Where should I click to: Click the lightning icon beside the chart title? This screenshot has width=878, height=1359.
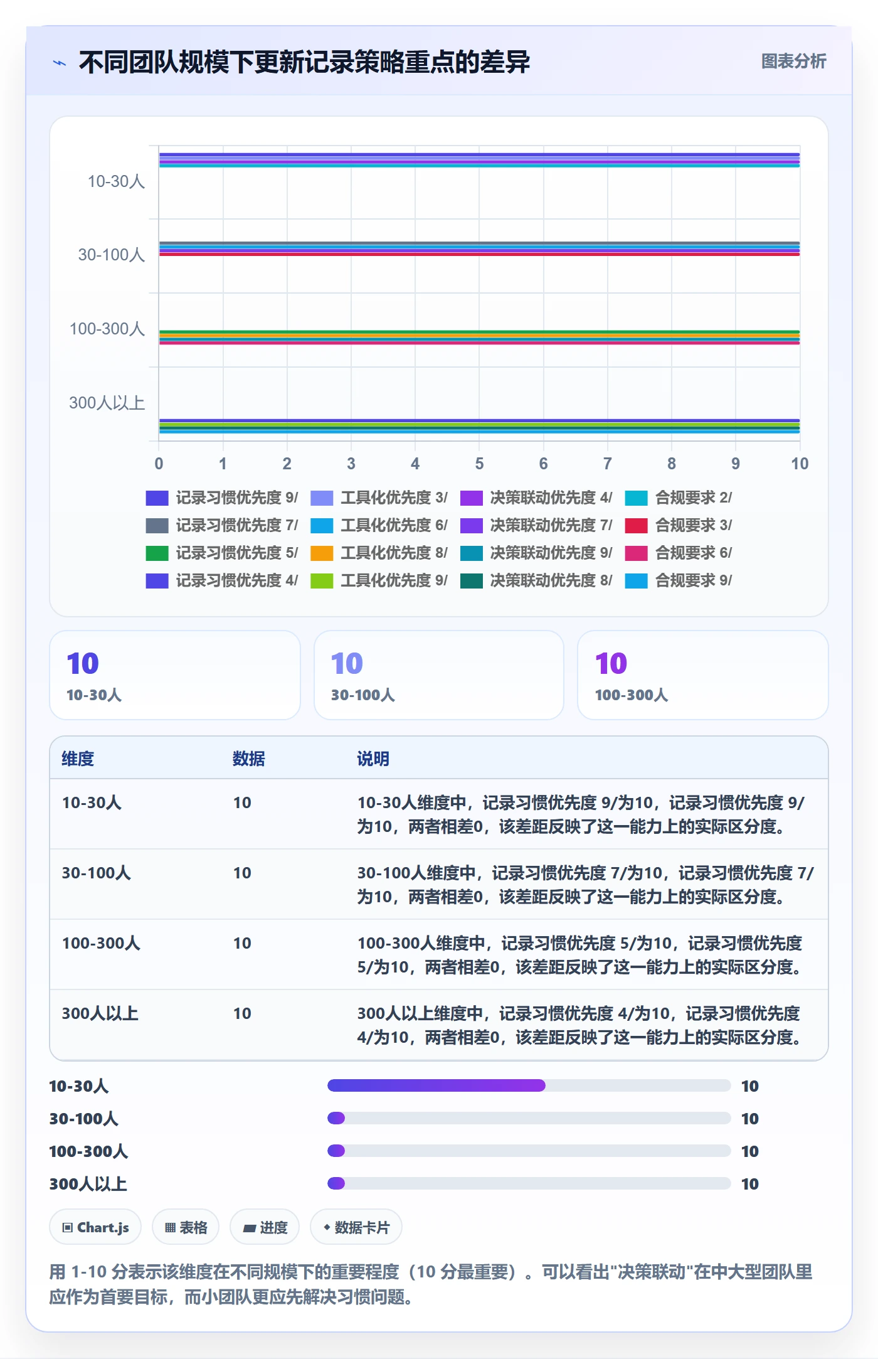coord(60,63)
